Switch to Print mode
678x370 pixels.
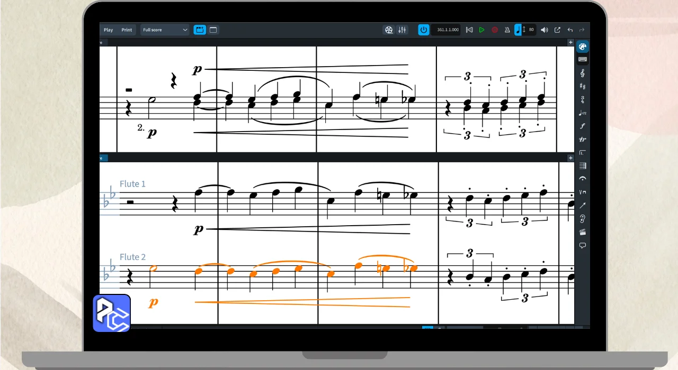click(x=127, y=30)
